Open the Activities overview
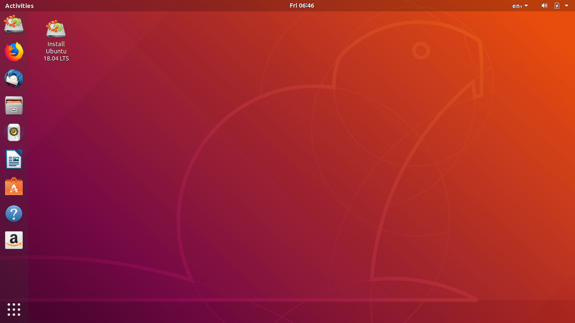Screen dimensions: 575x323 pos(19,6)
